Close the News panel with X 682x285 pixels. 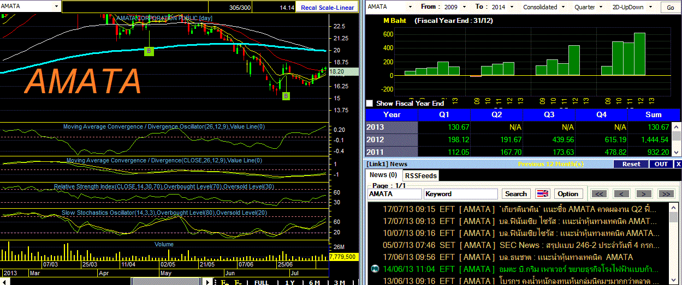click(x=678, y=164)
